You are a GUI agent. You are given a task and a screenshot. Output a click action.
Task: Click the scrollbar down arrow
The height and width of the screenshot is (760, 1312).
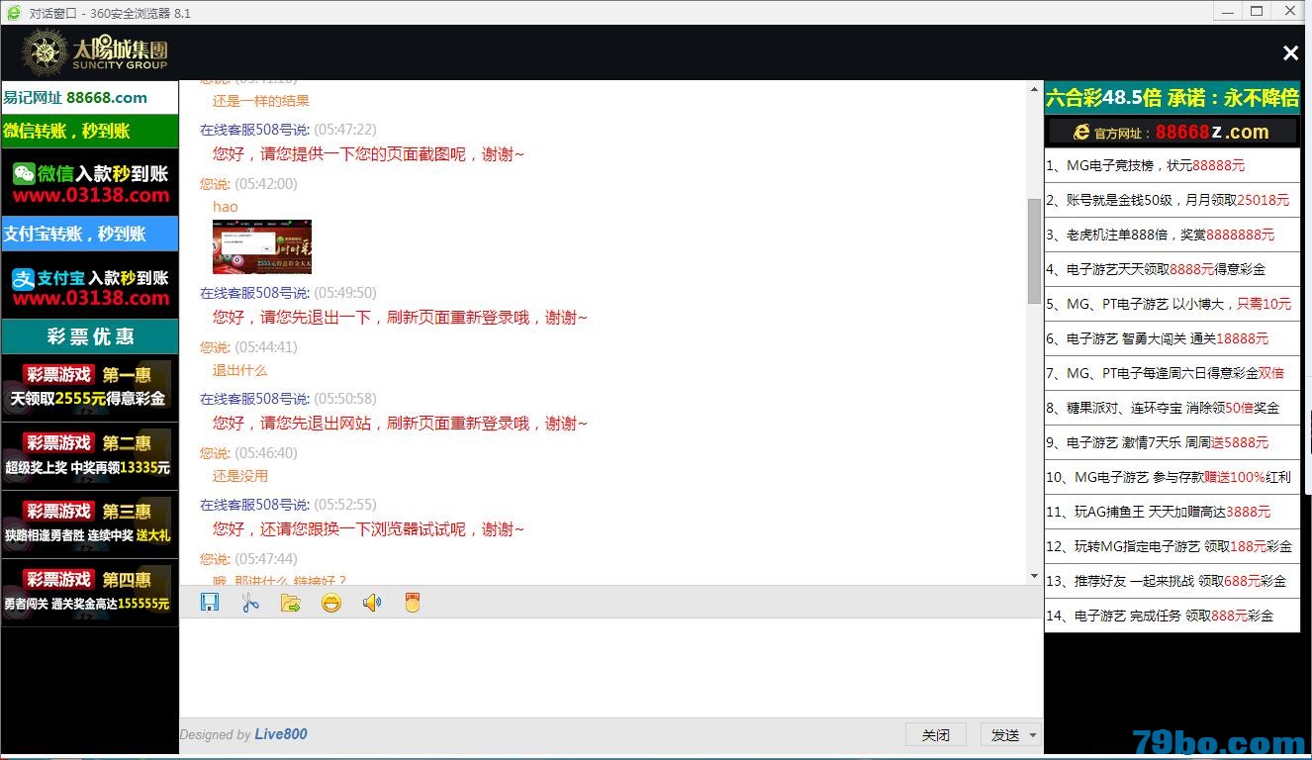[1035, 576]
